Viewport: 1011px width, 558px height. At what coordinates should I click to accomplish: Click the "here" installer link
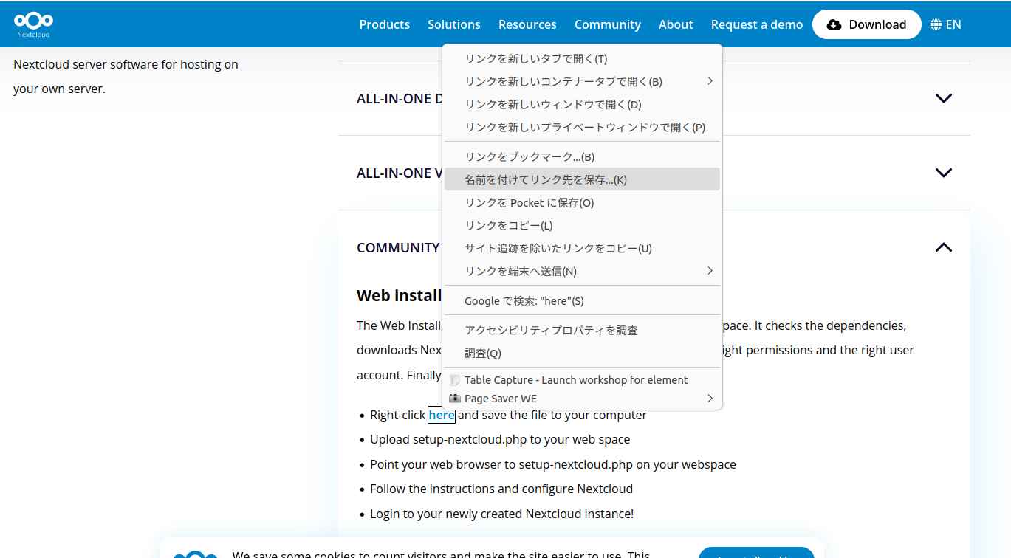point(442,415)
